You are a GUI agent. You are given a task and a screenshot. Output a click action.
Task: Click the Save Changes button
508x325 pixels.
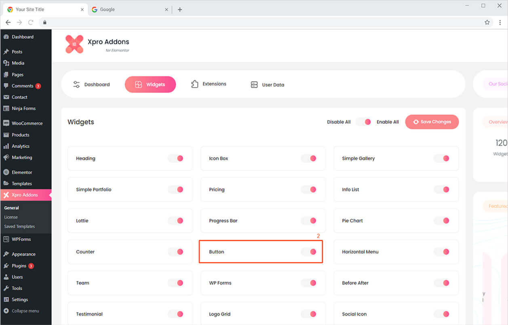point(432,122)
